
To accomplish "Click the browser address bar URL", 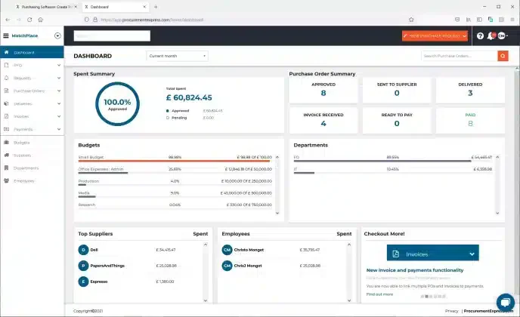I will coord(152,20).
